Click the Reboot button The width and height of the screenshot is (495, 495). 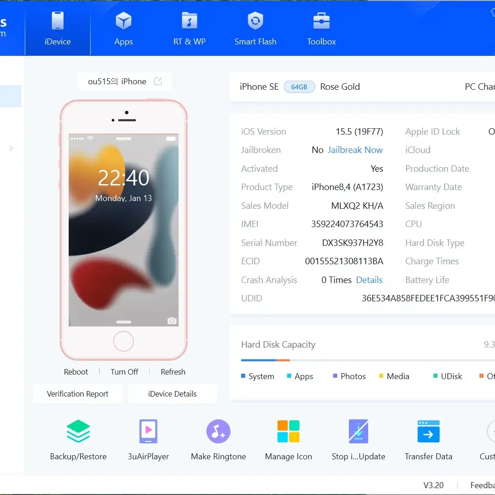coord(76,372)
